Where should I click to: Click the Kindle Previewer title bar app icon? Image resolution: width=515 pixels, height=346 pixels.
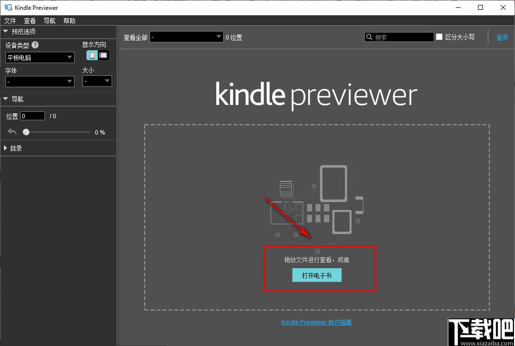tap(8, 7)
